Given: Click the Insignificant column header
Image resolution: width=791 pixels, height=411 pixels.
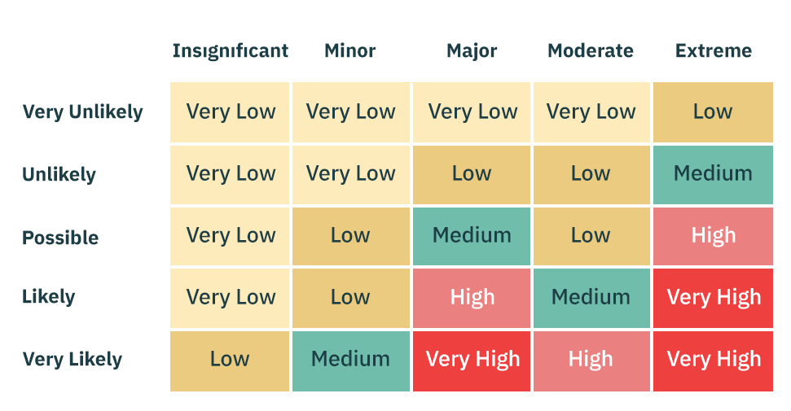Looking at the screenshot, I should point(230,51).
